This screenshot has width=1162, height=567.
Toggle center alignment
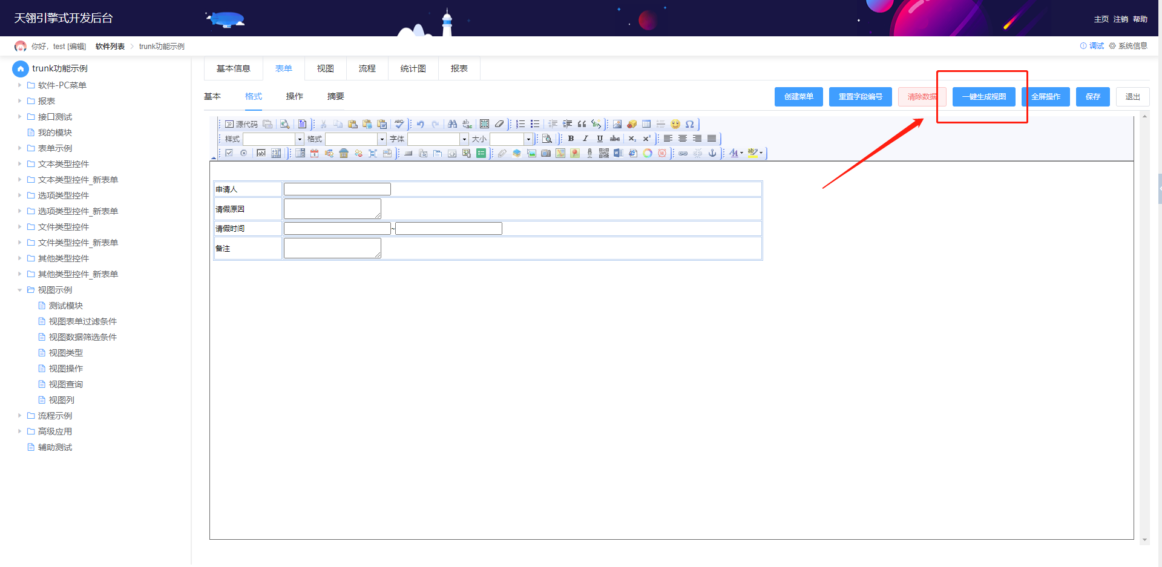[683, 139]
